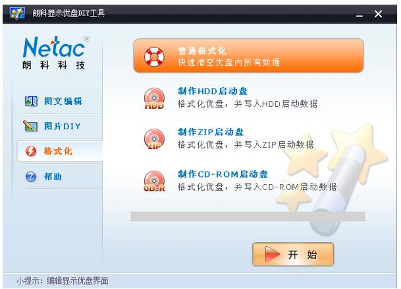
Task: Open the 帮助 tab label
Action: (53, 177)
